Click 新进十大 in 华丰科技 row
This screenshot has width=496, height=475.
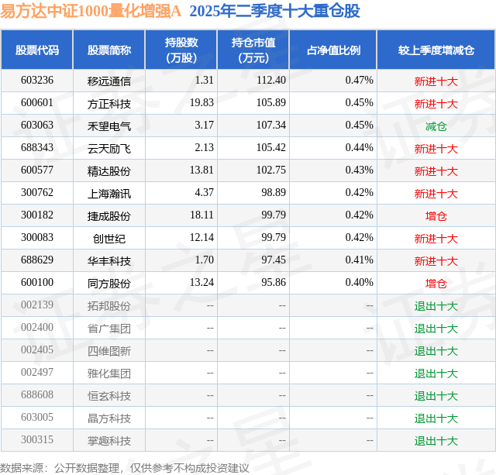coord(436,261)
